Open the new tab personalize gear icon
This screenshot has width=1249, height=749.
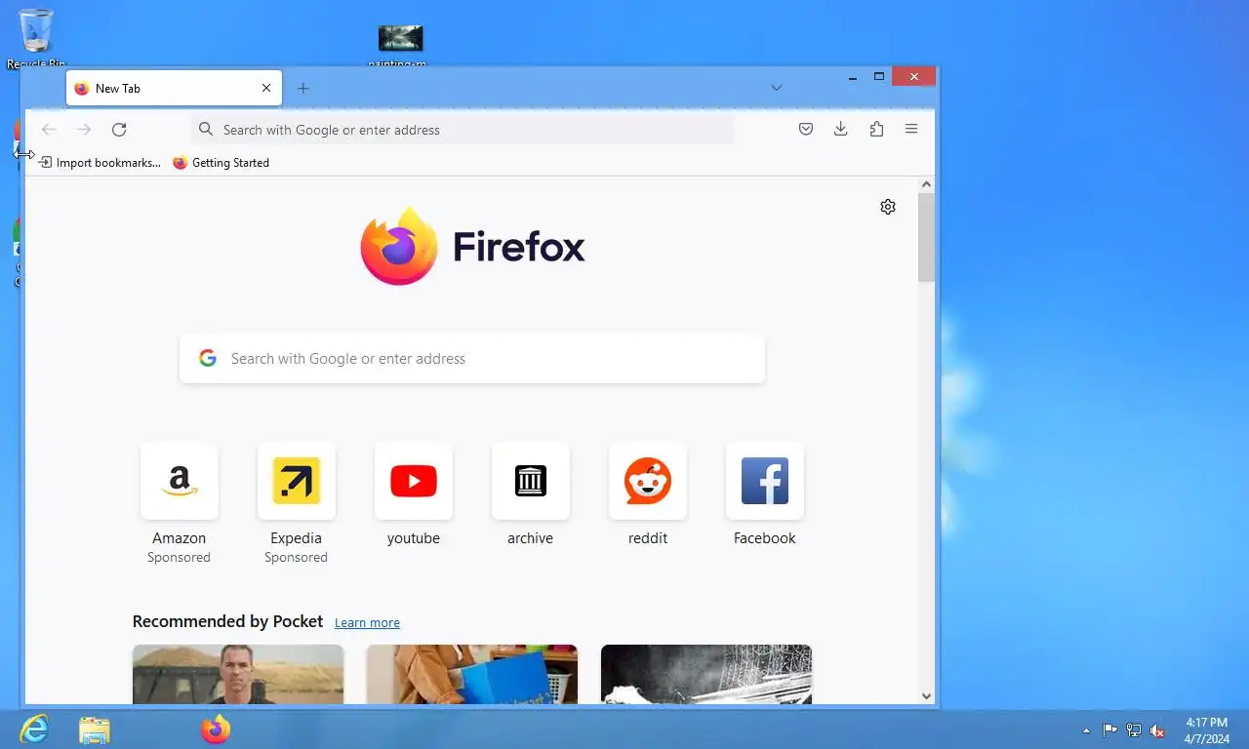coord(888,207)
